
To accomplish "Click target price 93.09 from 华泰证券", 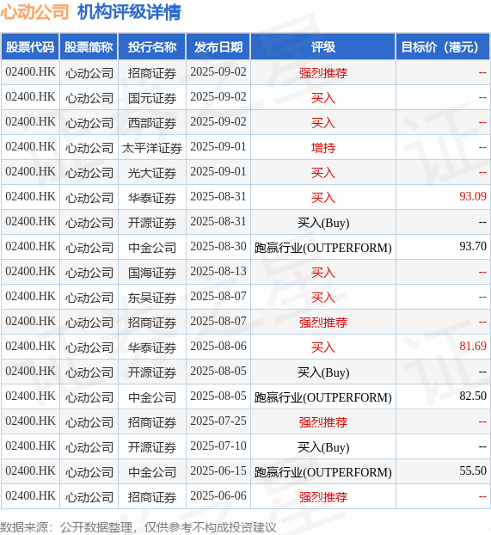I will (473, 196).
